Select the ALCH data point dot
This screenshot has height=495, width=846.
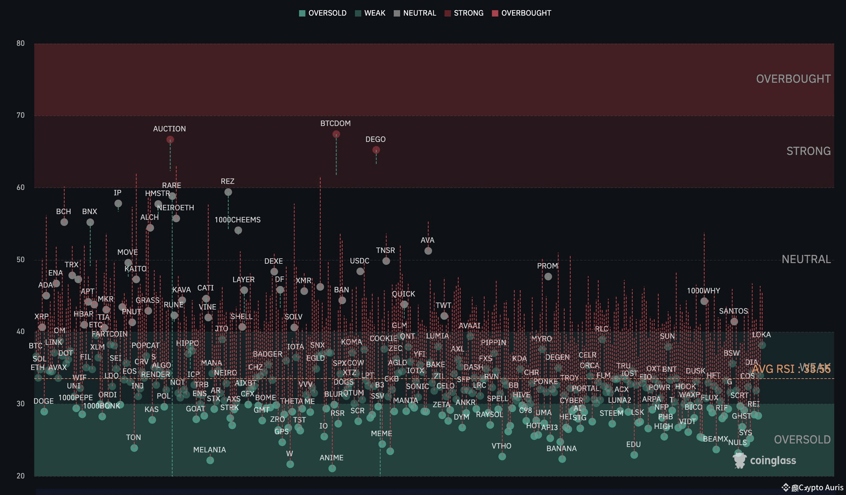coord(150,228)
